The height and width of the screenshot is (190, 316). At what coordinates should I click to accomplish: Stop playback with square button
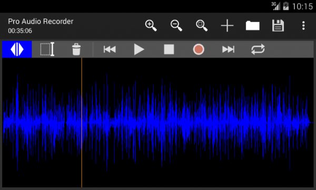(x=169, y=49)
